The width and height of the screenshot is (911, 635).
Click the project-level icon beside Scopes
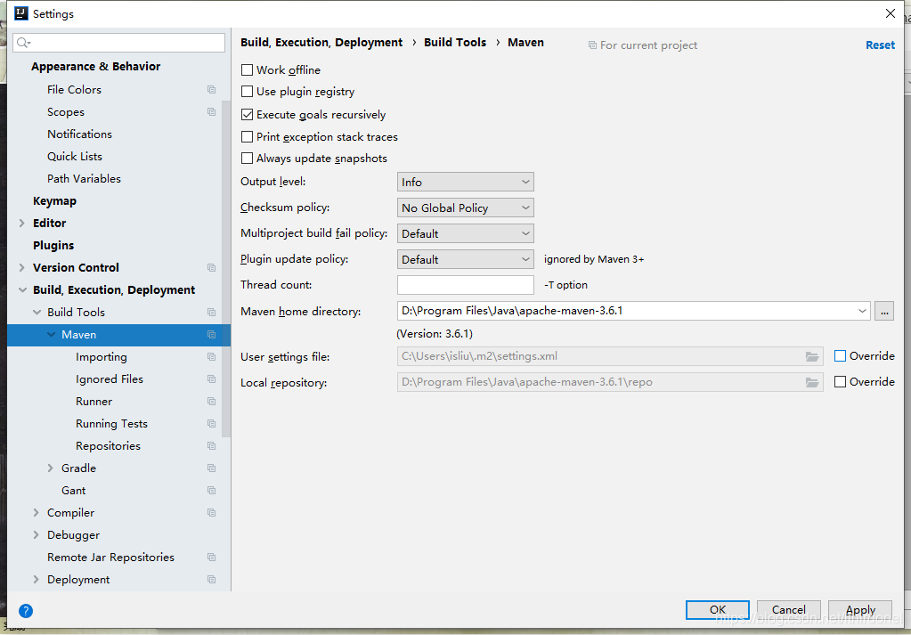(211, 111)
